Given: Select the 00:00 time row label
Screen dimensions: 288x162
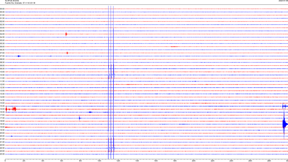Looking at the screenshot, I should click(x=2, y=9).
